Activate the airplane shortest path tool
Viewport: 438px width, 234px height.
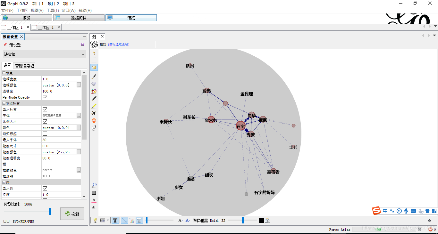[x=94, y=113]
